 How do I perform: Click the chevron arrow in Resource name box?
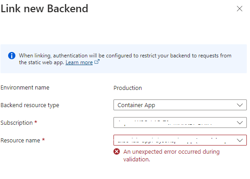pos(240,140)
